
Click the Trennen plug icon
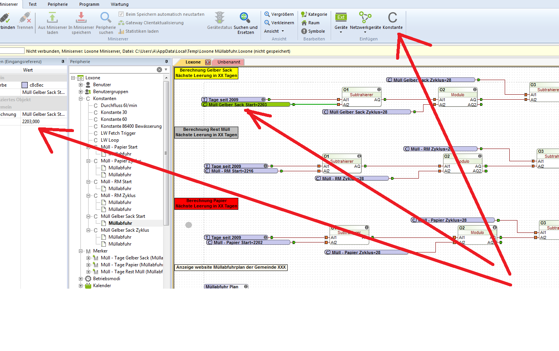click(x=25, y=18)
